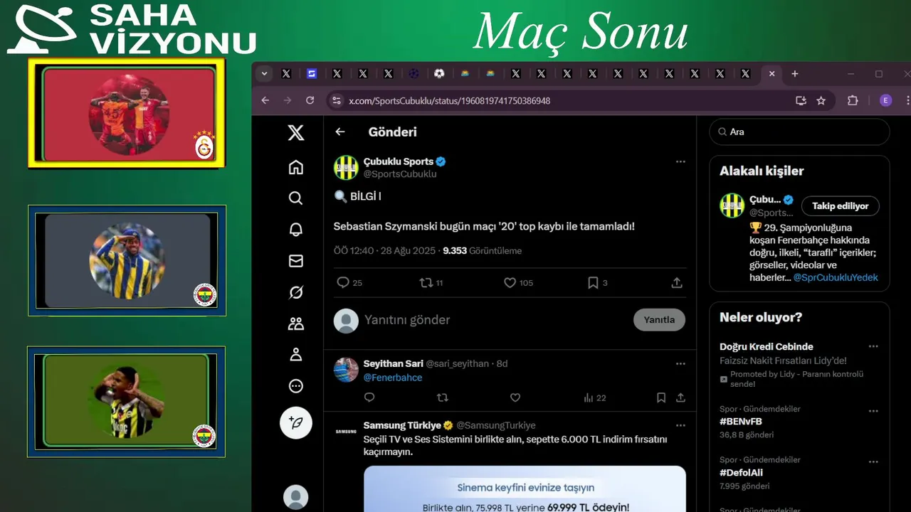The width and height of the screenshot is (911, 512).
Task: Open more options for #BENvFB trend
Action: (x=873, y=411)
